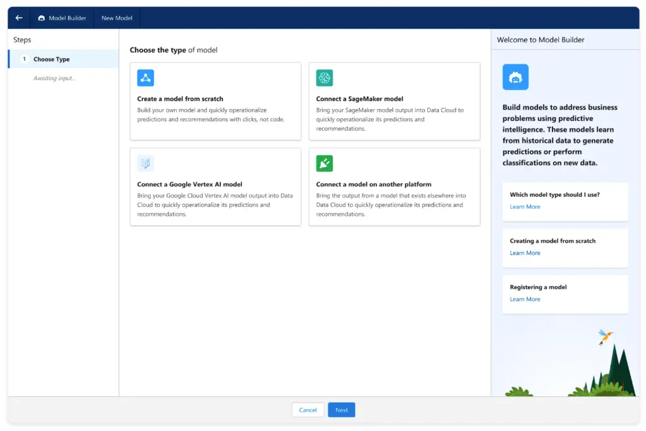Viewport: 646px width, 431px height.
Task: Select the Google Vertex AI model icon
Action: [x=145, y=163]
